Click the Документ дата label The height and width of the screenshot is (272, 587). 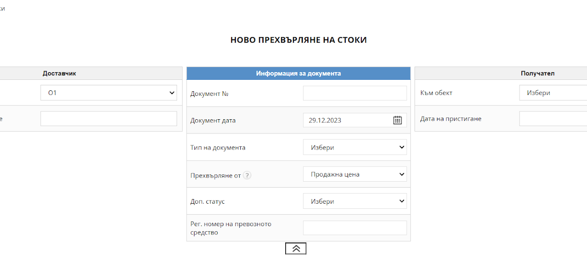click(x=213, y=121)
